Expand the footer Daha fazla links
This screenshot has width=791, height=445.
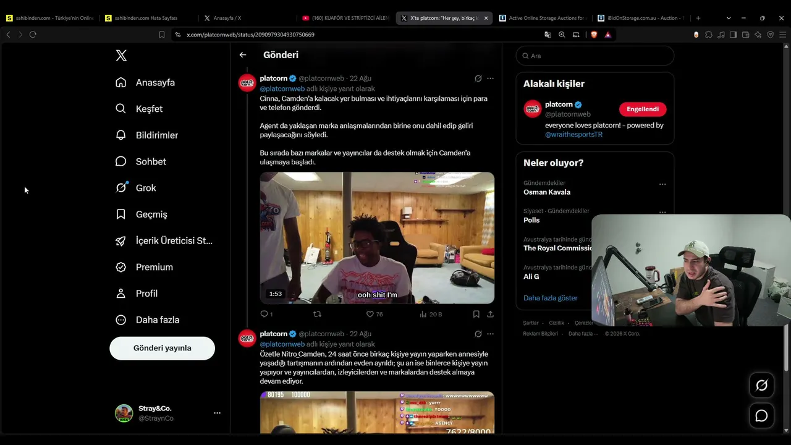click(583, 334)
